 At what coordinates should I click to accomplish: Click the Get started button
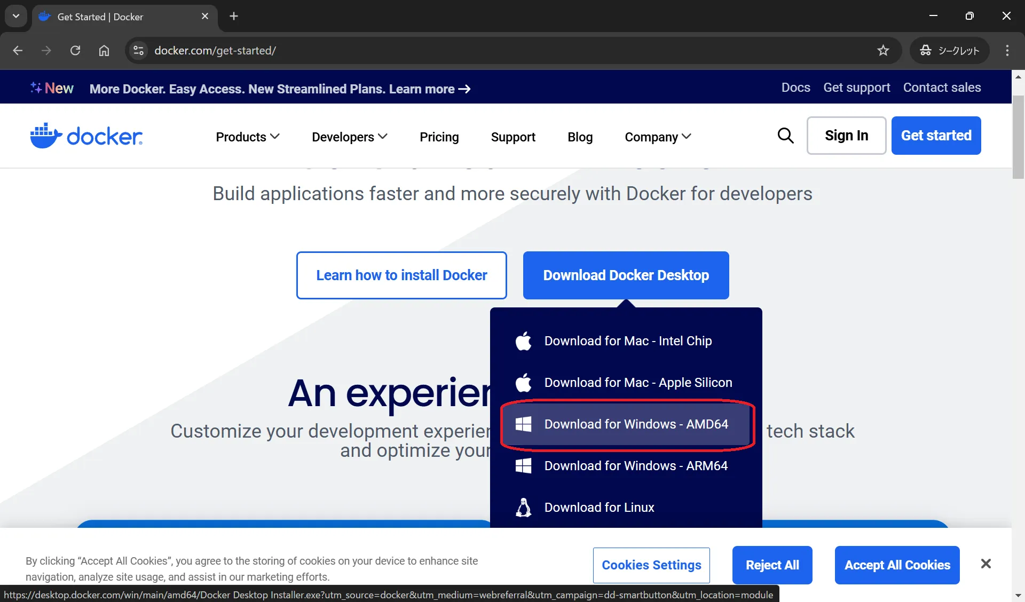click(x=936, y=136)
